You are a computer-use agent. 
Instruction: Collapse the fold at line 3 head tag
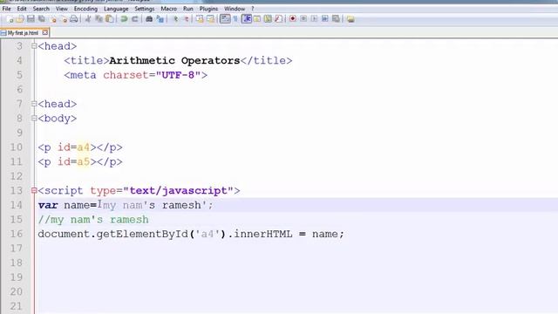[x=34, y=46]
